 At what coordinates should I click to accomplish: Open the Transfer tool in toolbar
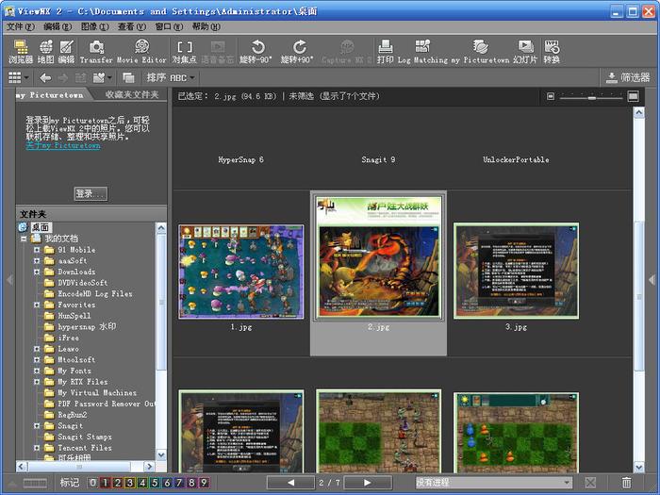click(96, 52)
